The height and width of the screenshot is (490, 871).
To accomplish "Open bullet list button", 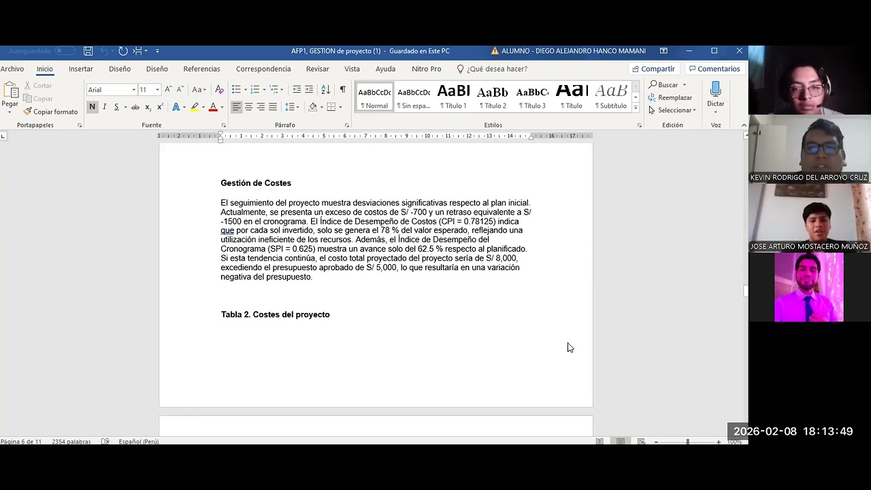I will coord(236,89).
